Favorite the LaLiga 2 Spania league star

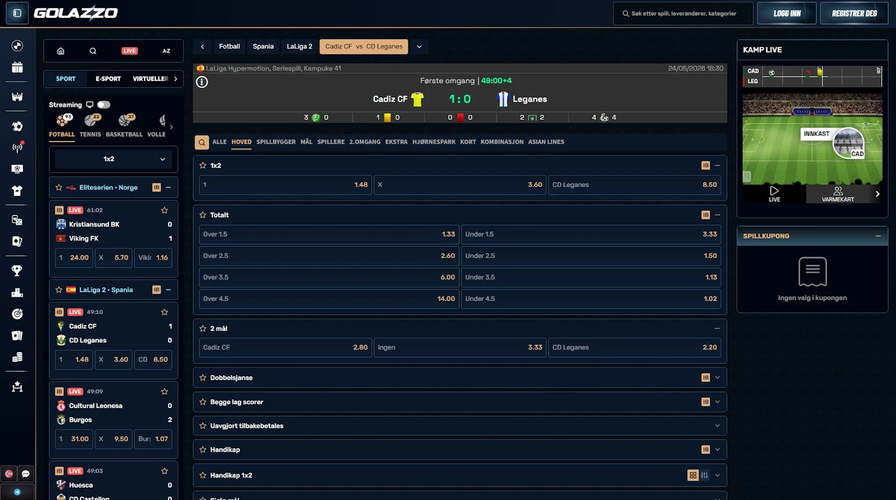pos(59,290)
